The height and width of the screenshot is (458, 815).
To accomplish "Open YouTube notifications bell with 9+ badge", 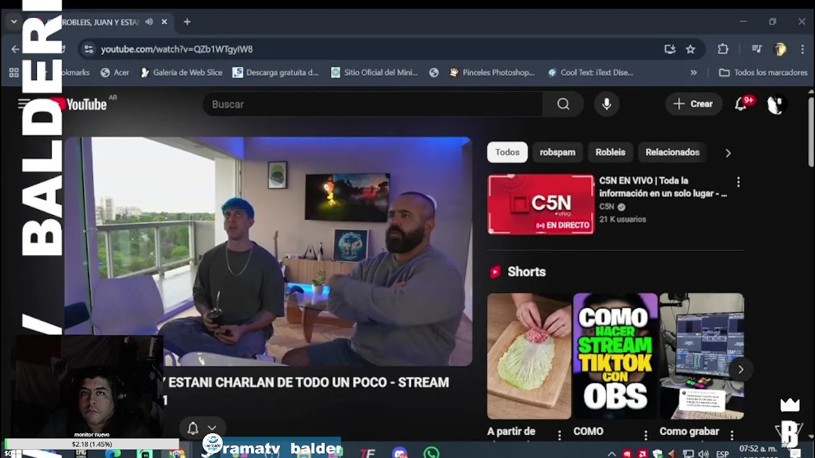I will (x=741, y=104).
